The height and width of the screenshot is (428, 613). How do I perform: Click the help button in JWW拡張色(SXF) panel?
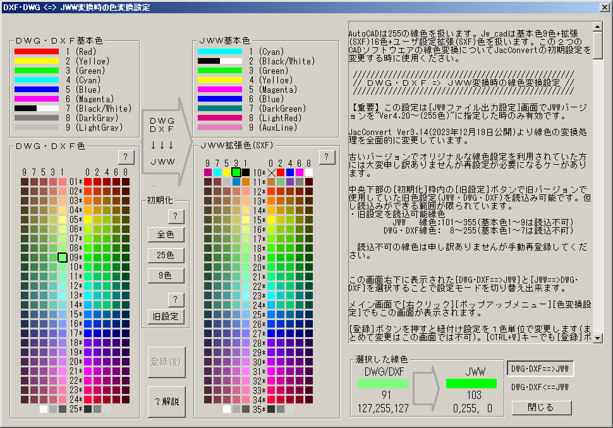(327, 157)
